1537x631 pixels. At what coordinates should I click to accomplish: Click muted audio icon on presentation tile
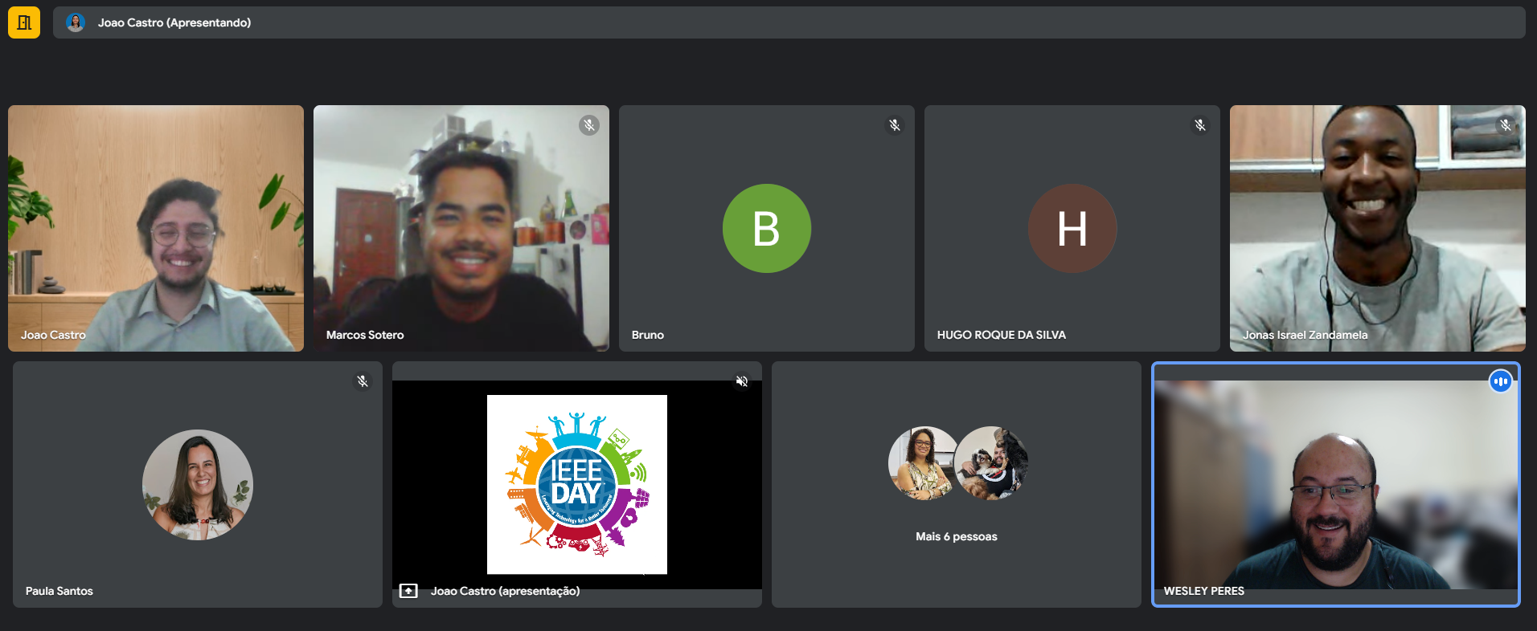tap(742, 381)
